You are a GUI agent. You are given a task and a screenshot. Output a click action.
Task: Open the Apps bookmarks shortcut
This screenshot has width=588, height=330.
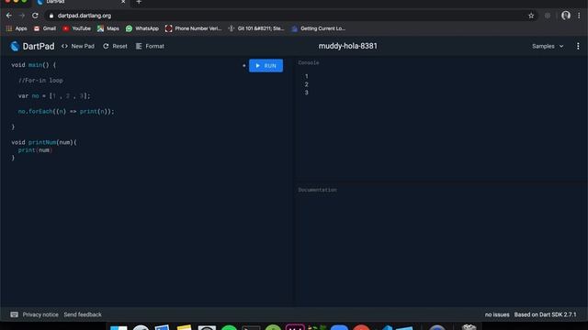click(17, 28)
